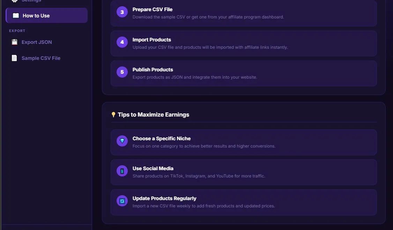Click the Publish Products step title
The image size is (393, 230).
153,70
